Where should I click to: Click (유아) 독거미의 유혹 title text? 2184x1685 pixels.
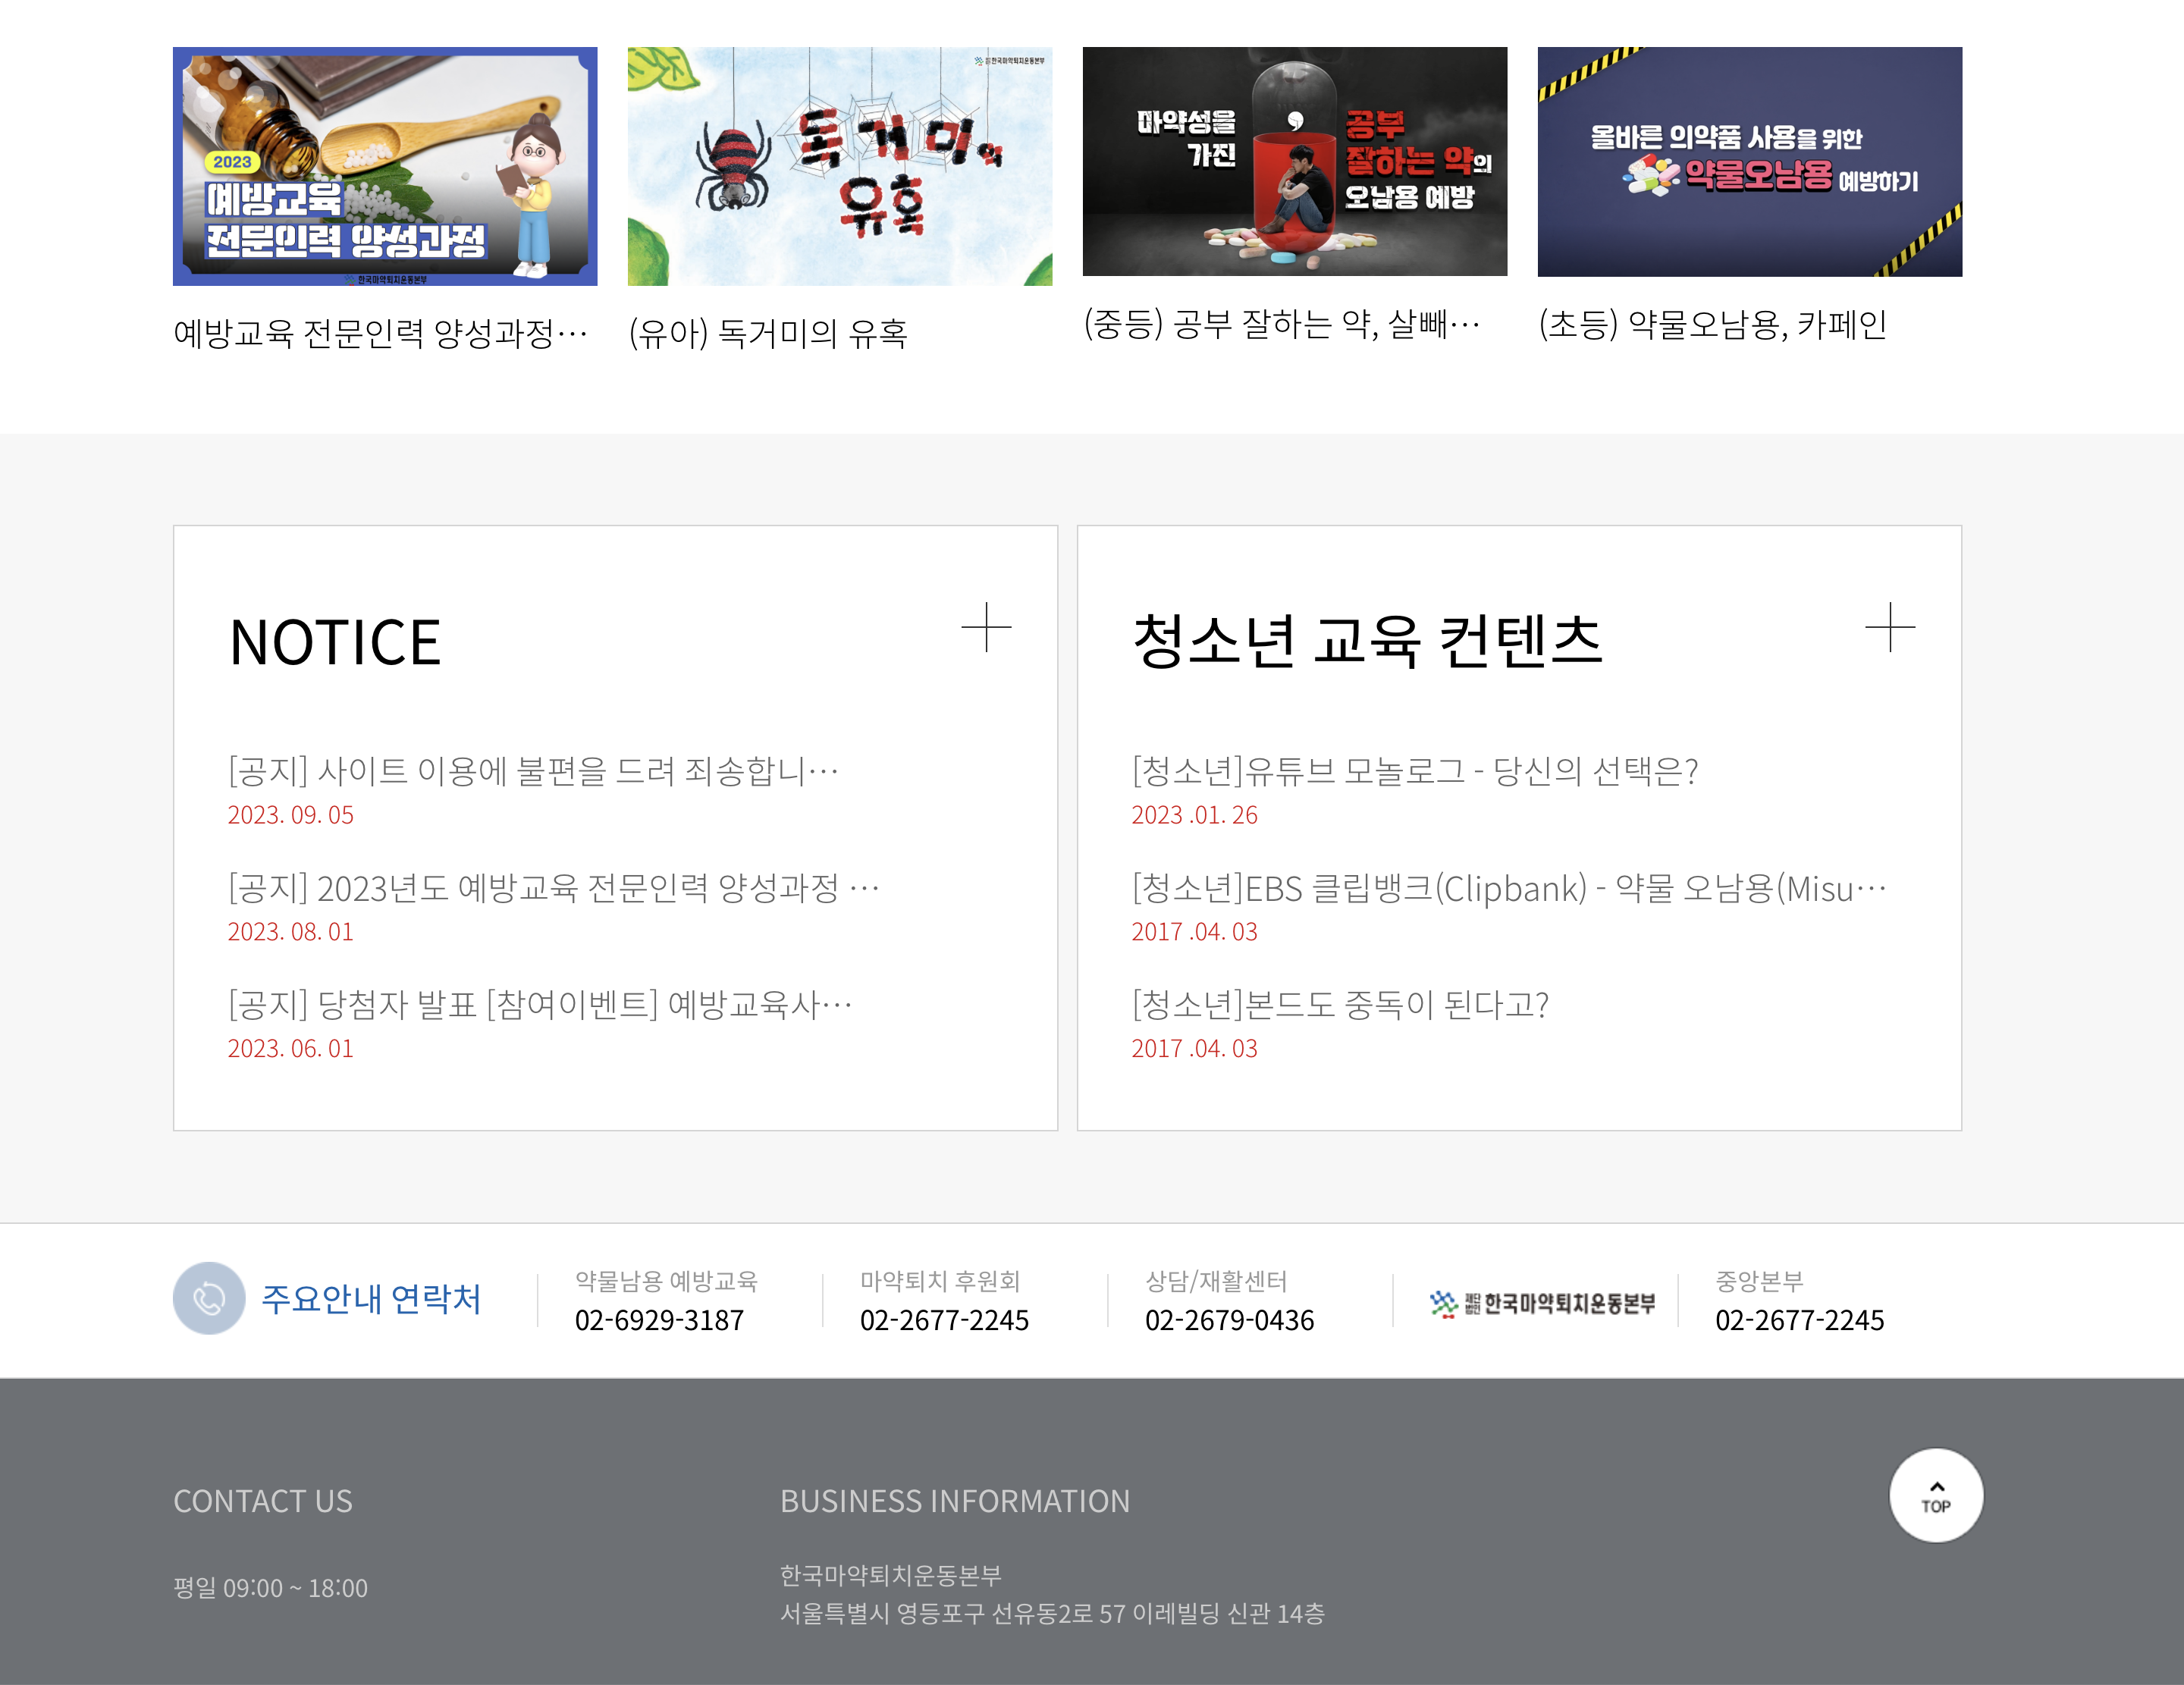[767, 333]
